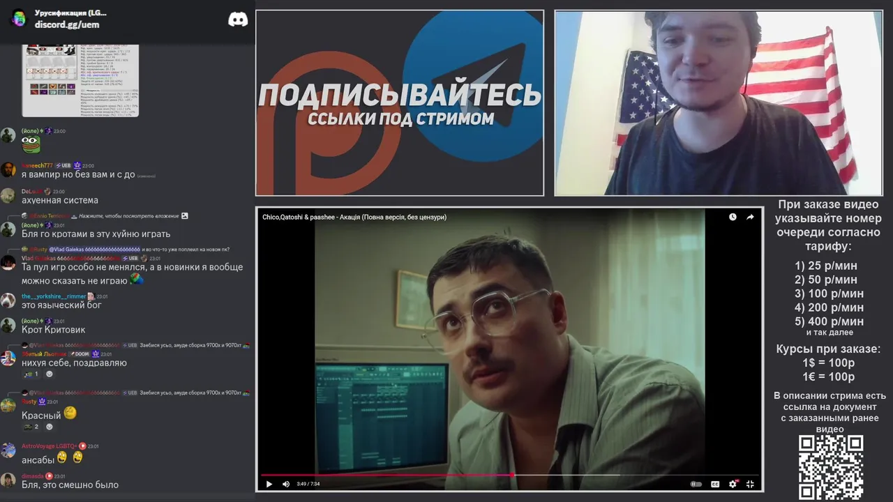Click the webcam feed panel

click(x=719, y=103)
